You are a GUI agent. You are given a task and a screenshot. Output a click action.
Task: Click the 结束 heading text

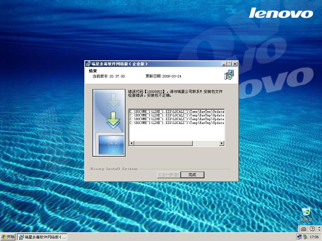tap(93, 71)
